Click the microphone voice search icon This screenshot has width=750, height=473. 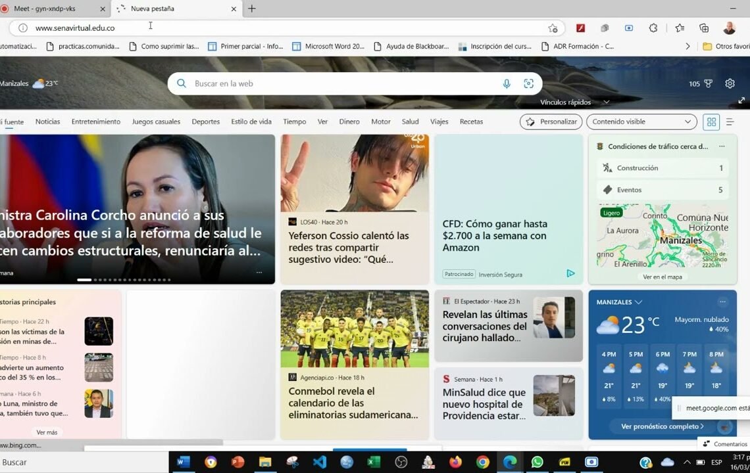click(x=507, y=83)
